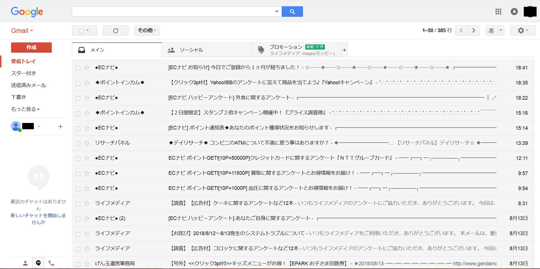
Task: Open settings gear menu
Action: [523, 30]
